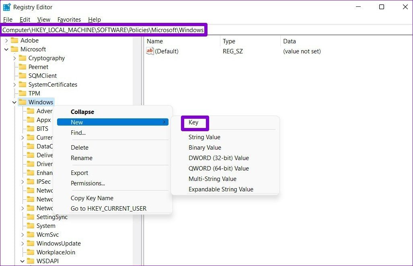Expand the SystemCertificates key

(14, 85)
